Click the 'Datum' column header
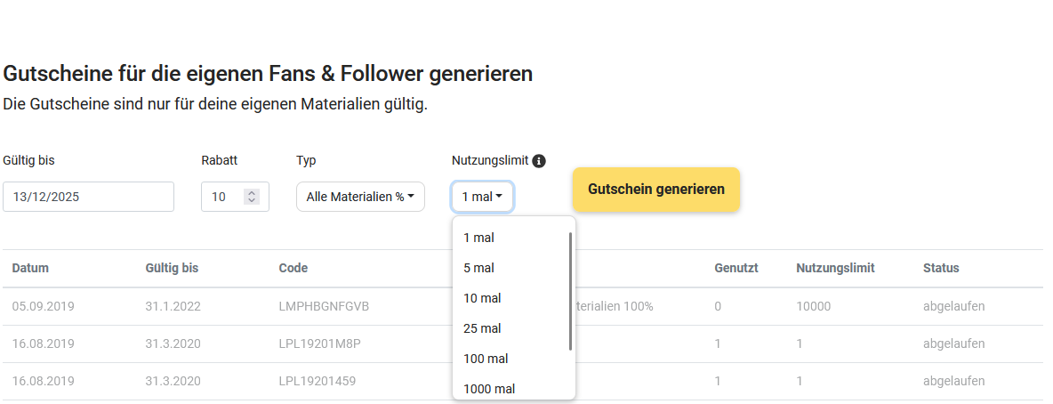This screenshot has height=404, width=1053. coord(30,268)
